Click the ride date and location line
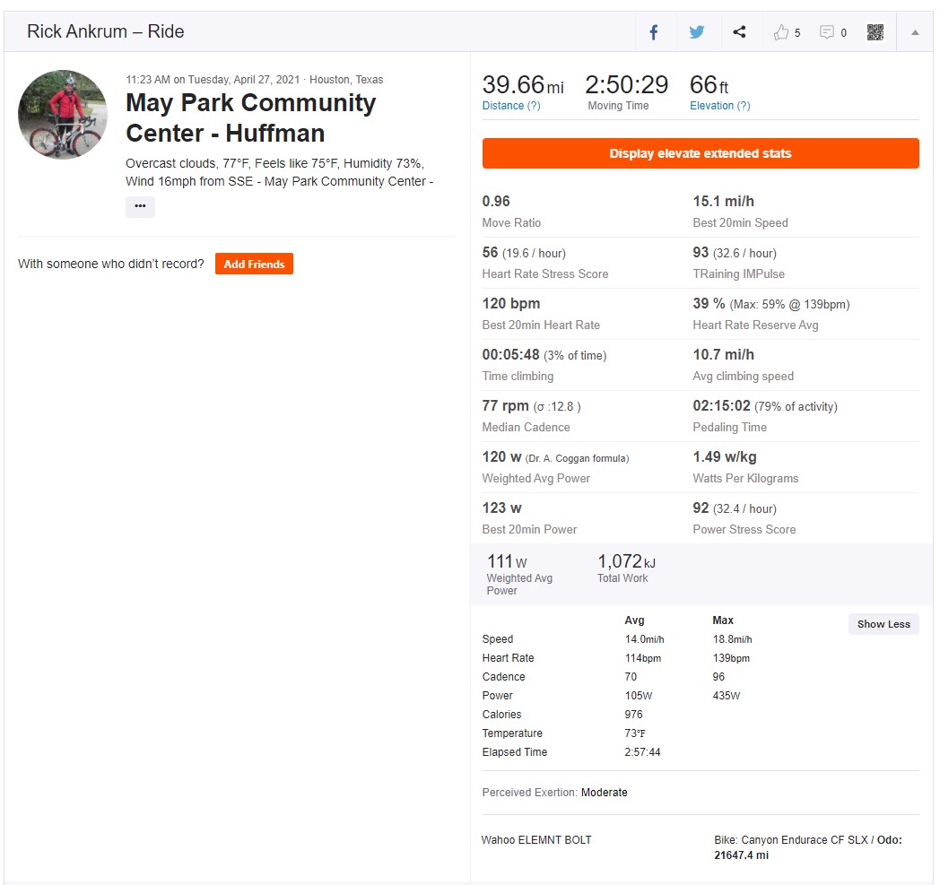The height and width of the screenshot is (885, 940). (254, 80)
